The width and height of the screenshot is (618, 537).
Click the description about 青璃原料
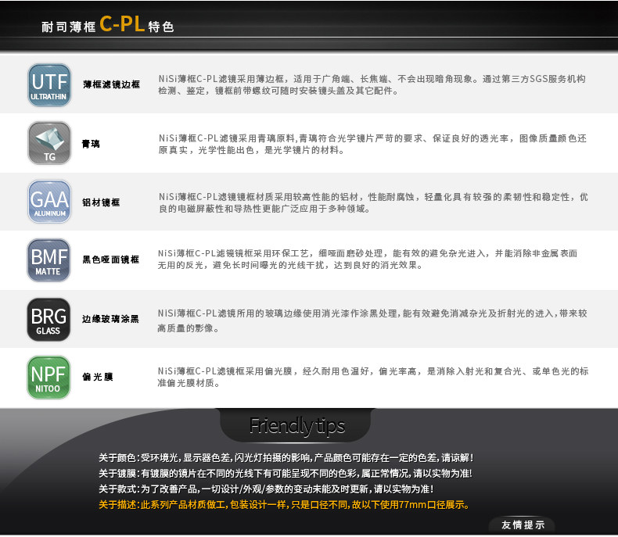[372, 144]
